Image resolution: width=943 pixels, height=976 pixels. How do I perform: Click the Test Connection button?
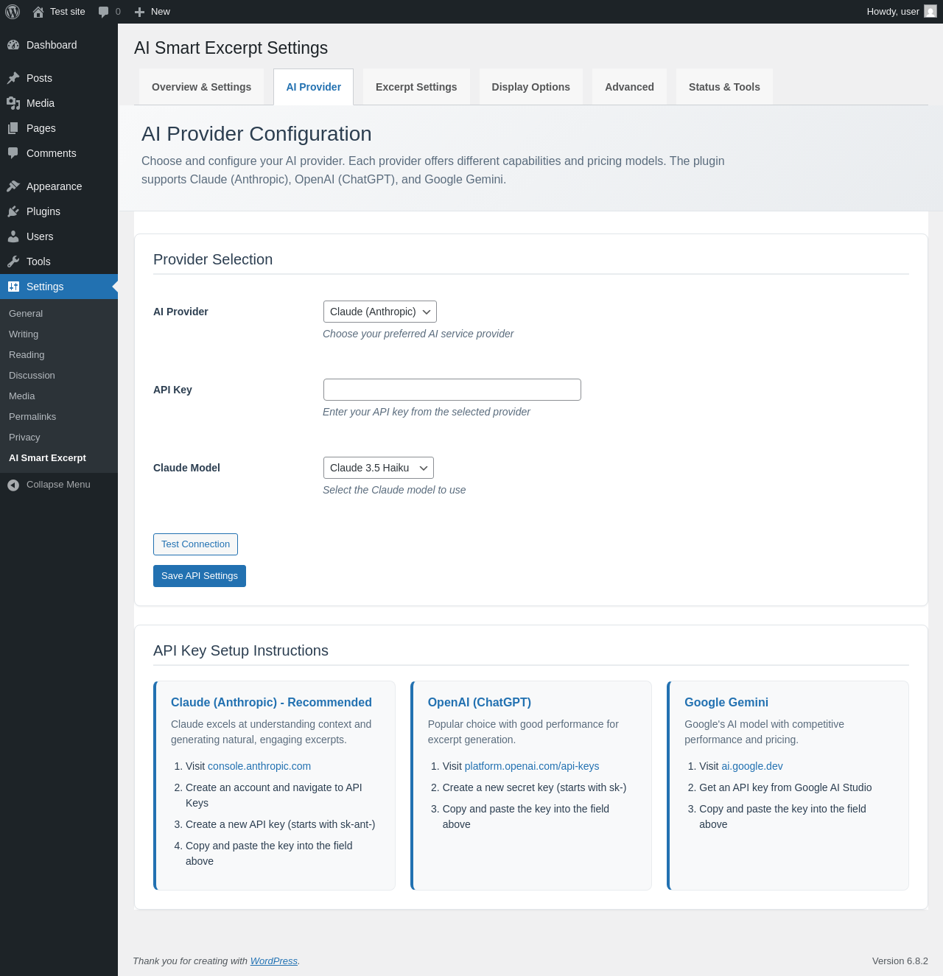195,544
